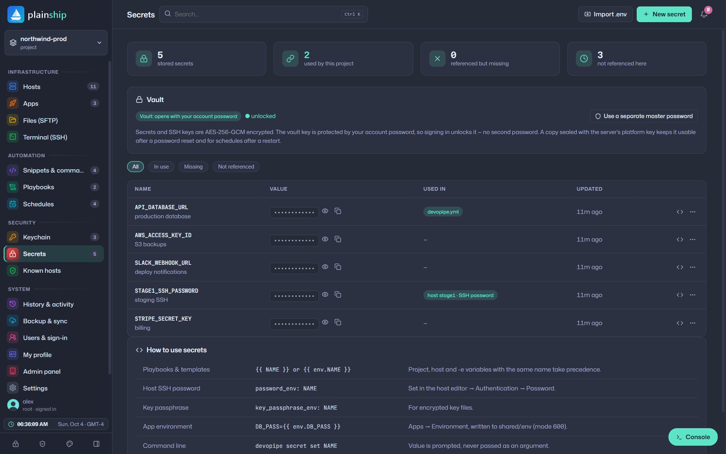The width and height of the screenshot is (726, 454).
Task: Open the notifications bell
Action: [x=704, y=14]
